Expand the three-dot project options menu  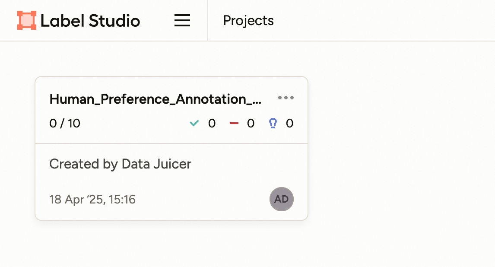pos(286,98)
